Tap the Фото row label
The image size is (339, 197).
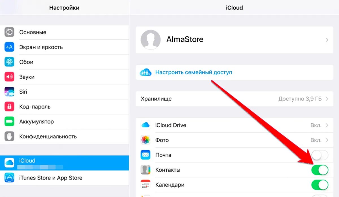(x=162, y=140)
